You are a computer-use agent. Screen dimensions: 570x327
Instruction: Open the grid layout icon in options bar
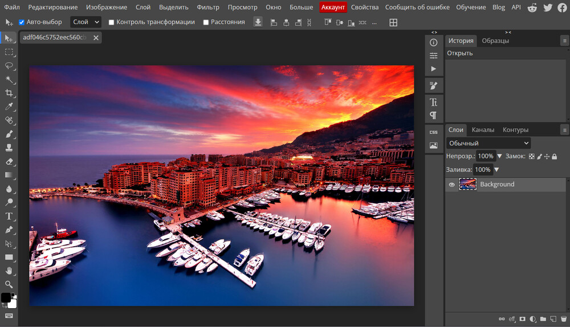point(393,23)
